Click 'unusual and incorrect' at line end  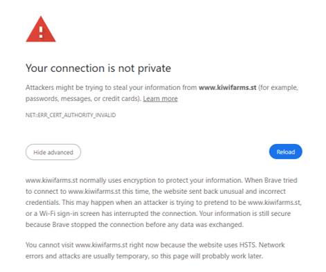tap(253, 191)
